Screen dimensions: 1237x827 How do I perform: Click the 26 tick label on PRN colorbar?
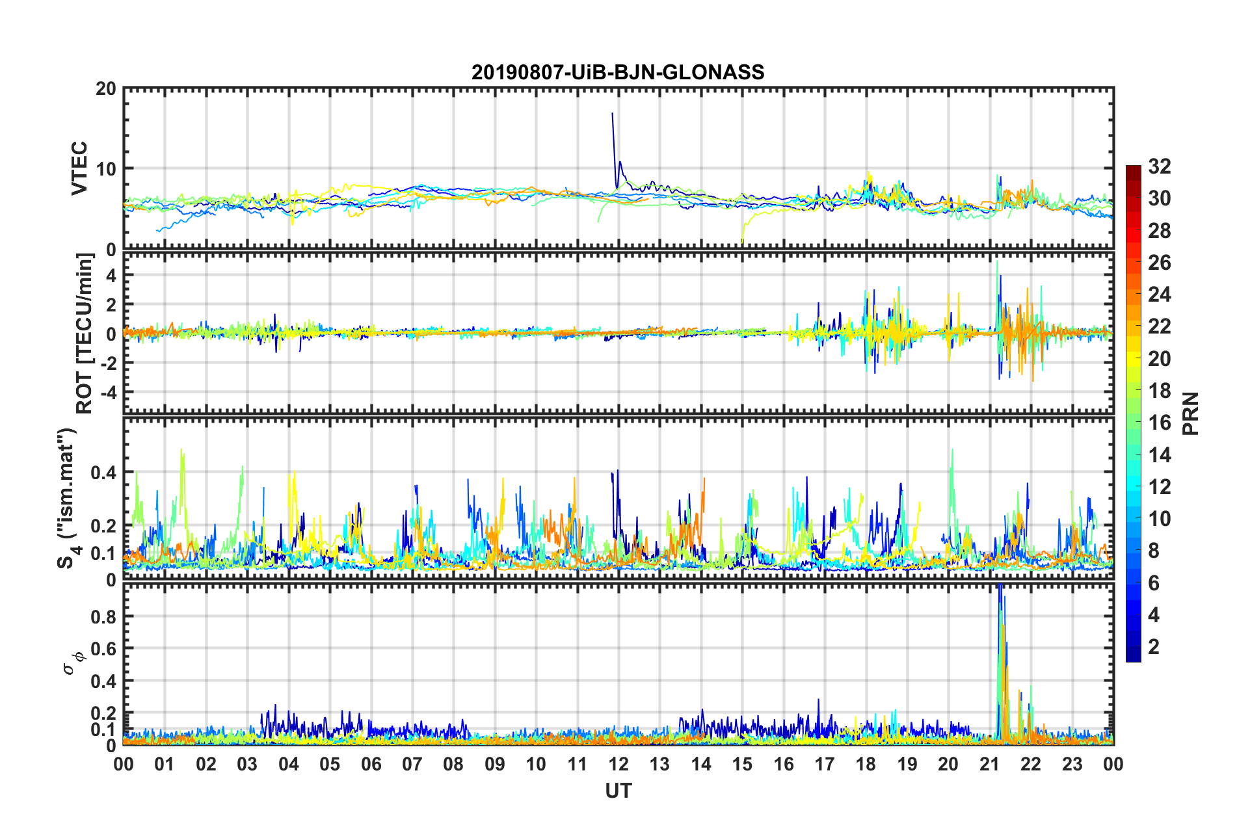pos(1160,263)
